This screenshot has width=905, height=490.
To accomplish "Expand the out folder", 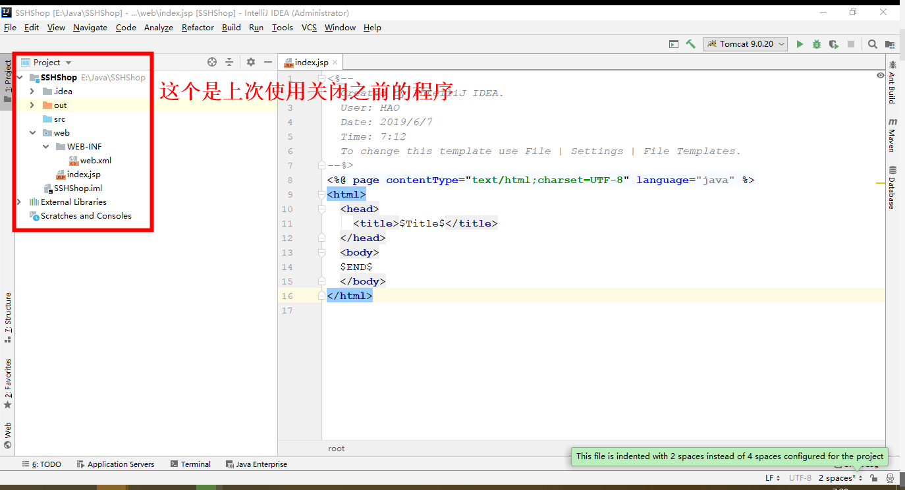I will tap(32, 105).
